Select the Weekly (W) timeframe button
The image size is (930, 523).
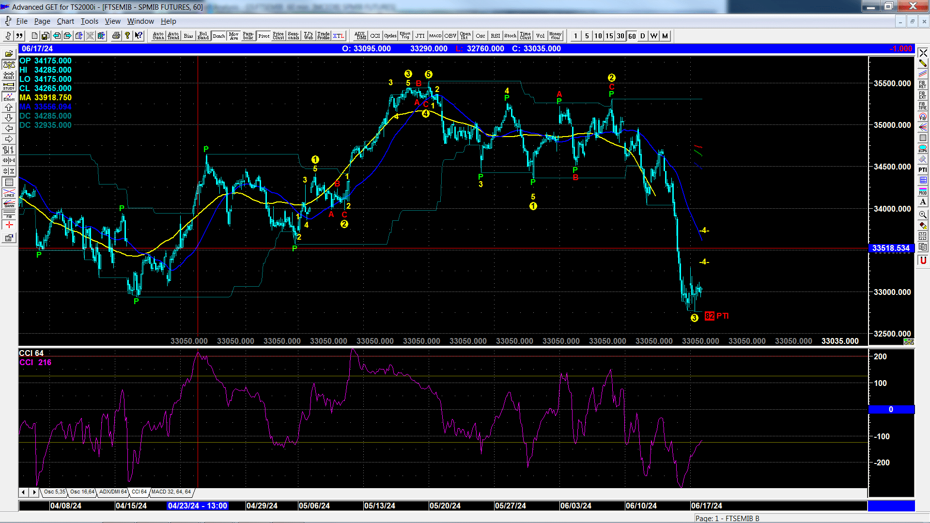tap(654, 36)
